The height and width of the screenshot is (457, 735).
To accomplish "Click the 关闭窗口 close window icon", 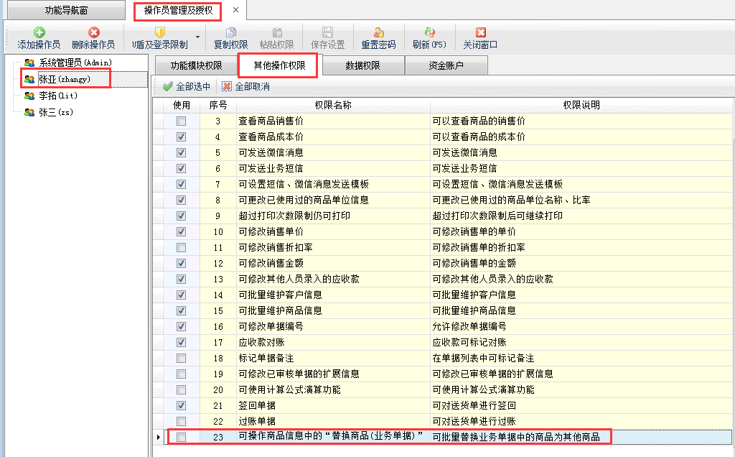I will pyautogui.click(x=480, y=32).
